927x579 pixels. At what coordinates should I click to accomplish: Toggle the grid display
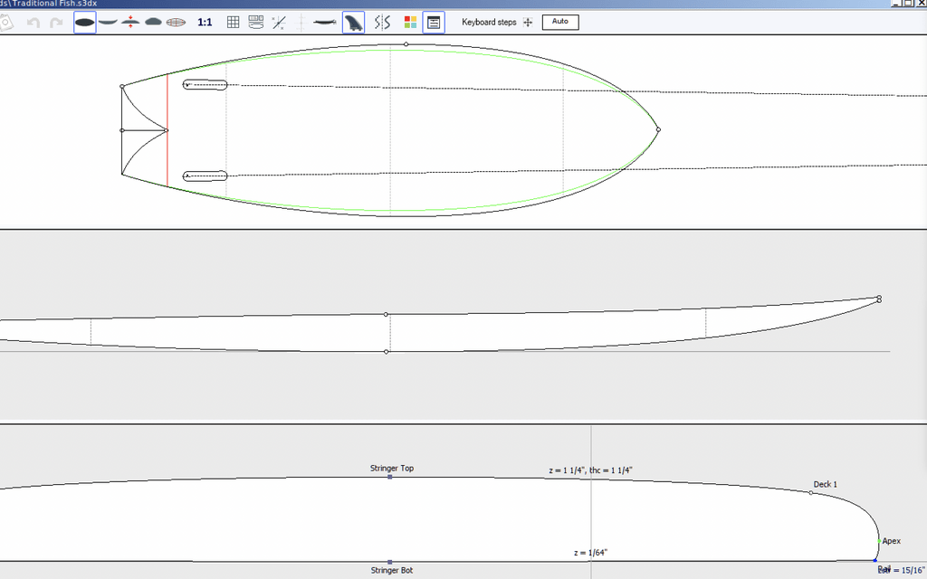click(x=233, y=22)
